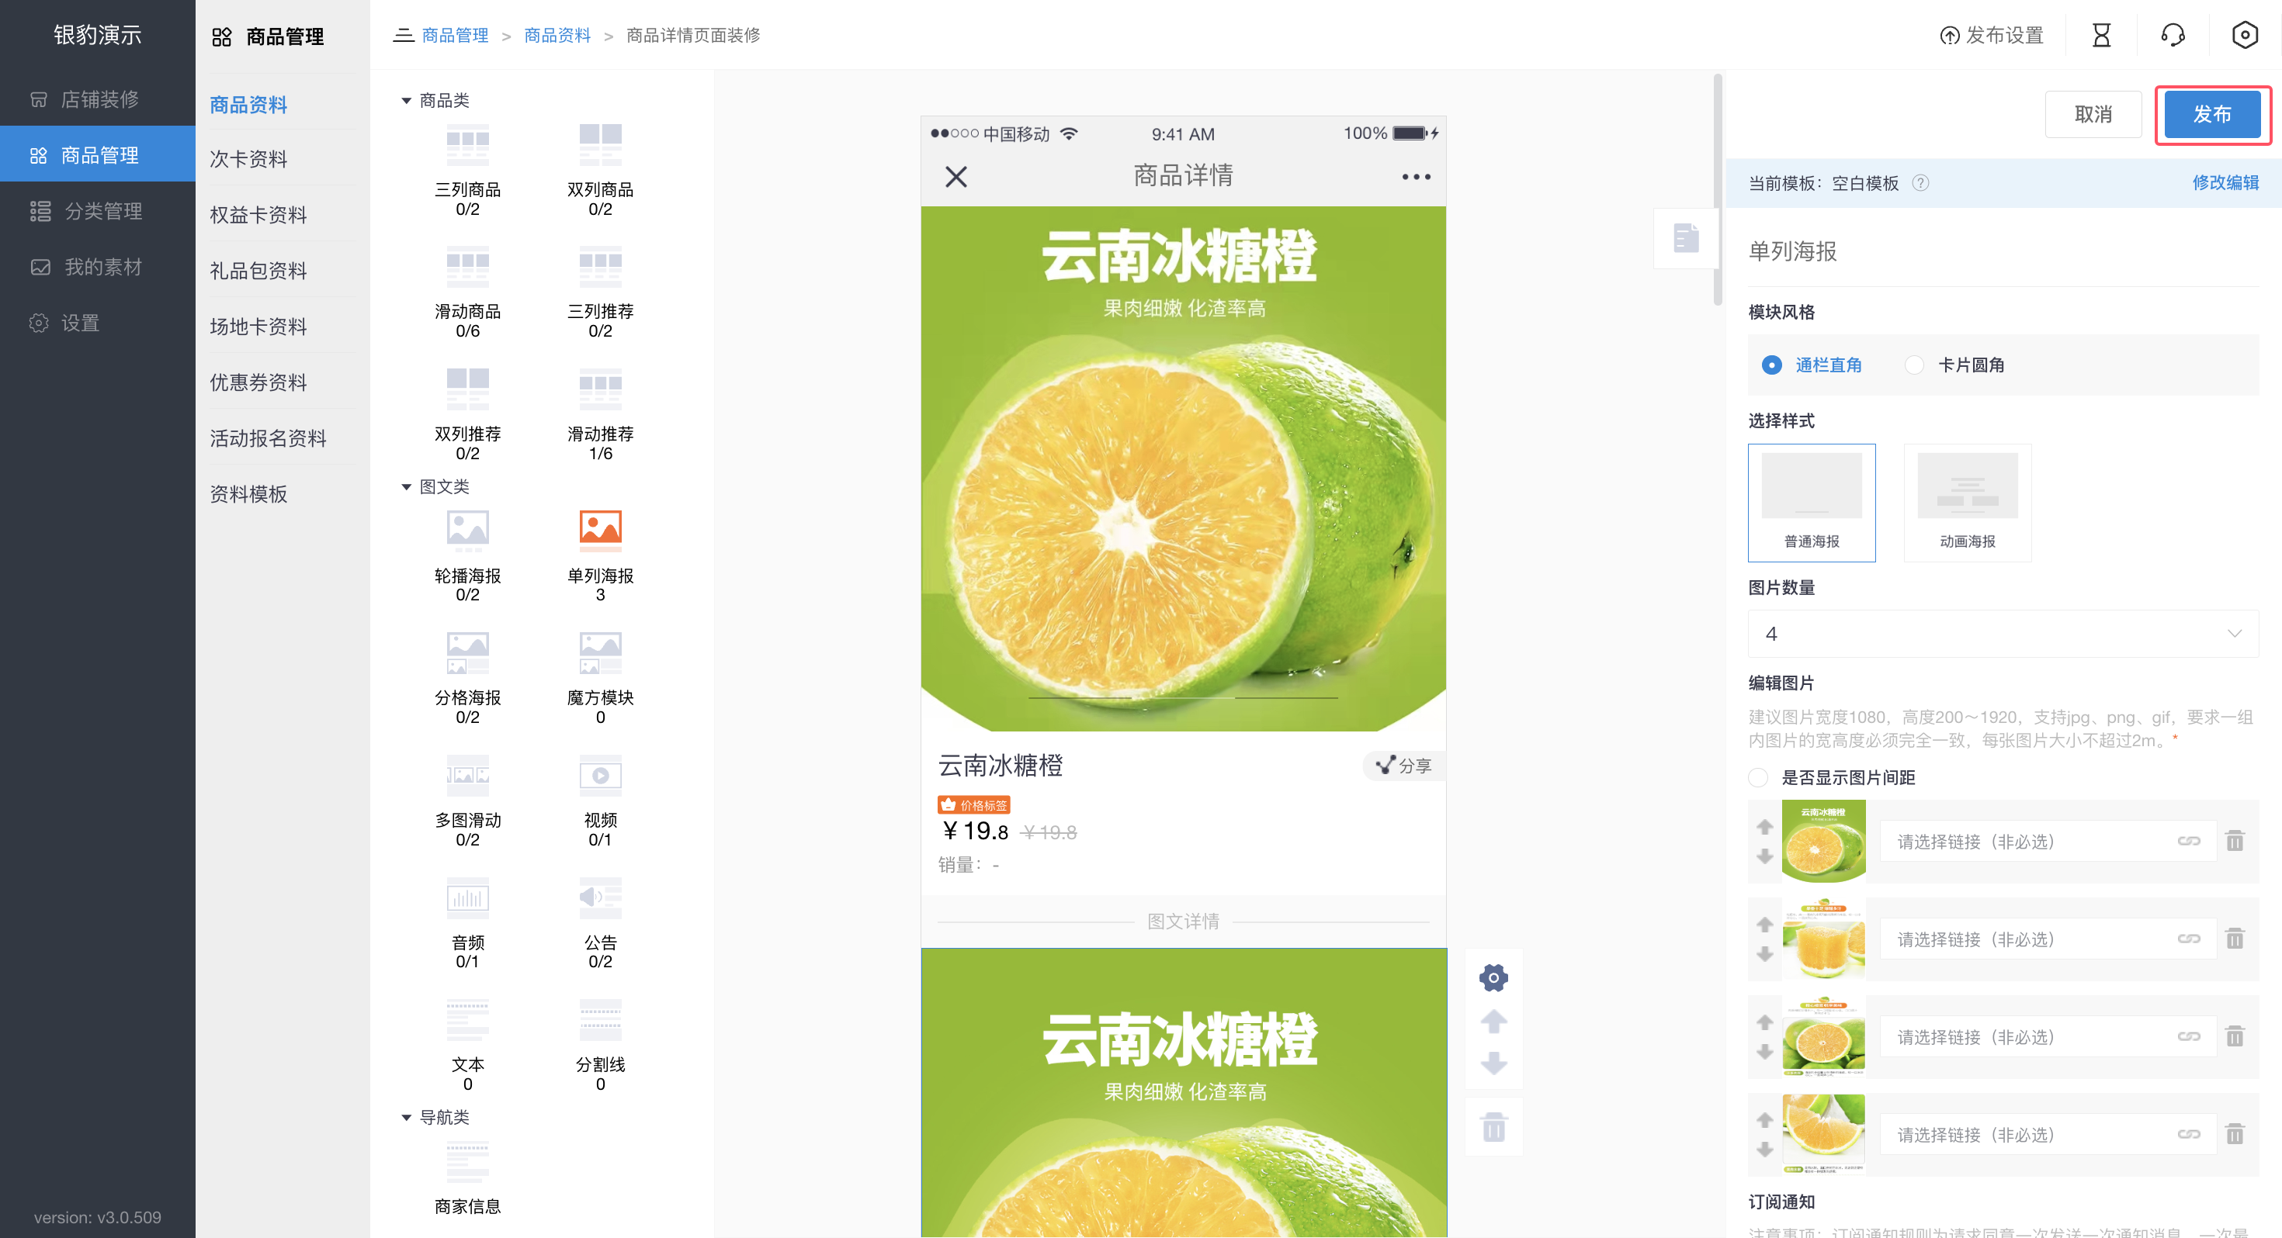Add the 分格海报 component
Image resolution: width=2282 pixels, height=1238 pixels.
[466, 678]
